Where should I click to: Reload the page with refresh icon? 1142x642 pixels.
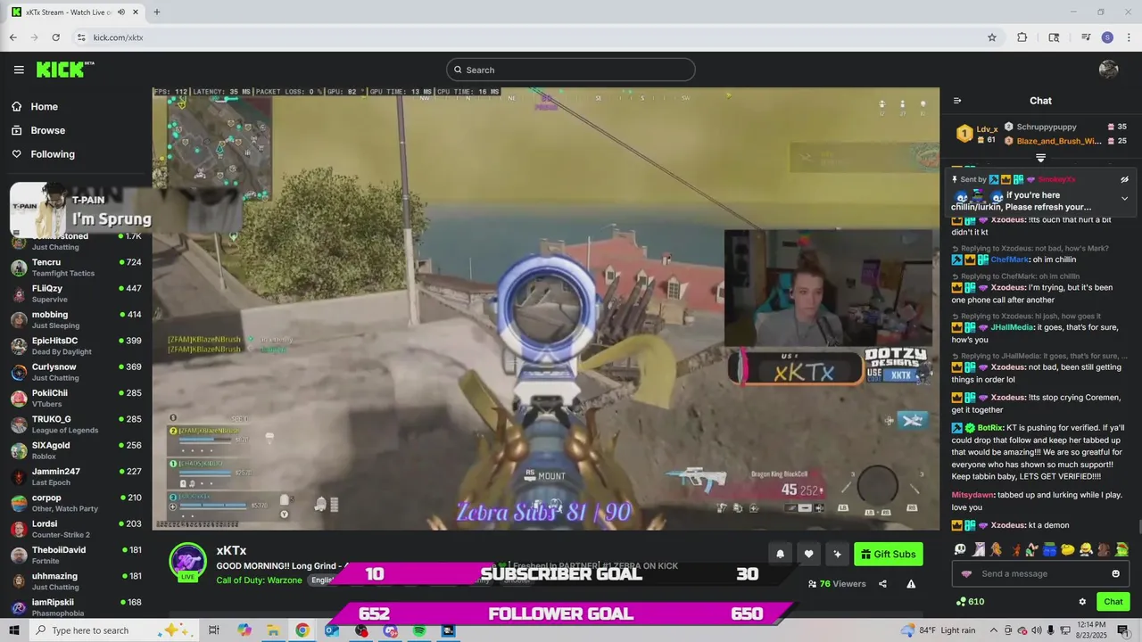coord(55,37)
